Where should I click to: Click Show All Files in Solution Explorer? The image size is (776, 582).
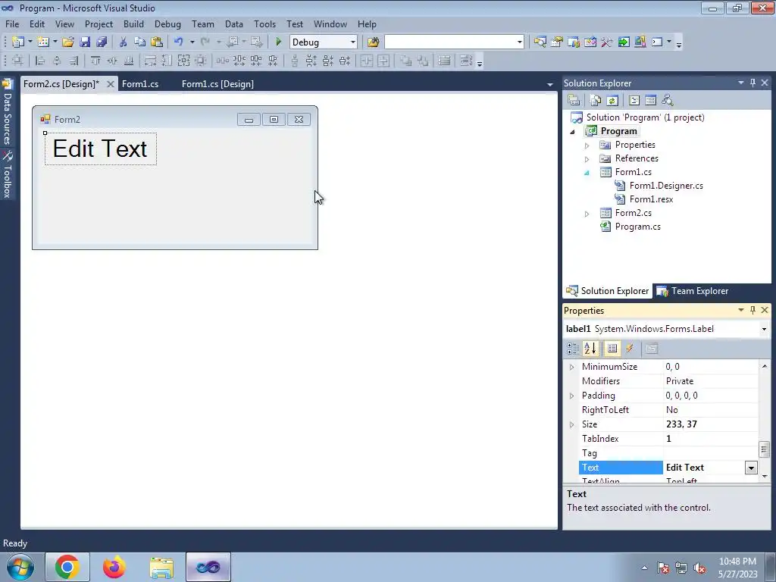[596, 101]
